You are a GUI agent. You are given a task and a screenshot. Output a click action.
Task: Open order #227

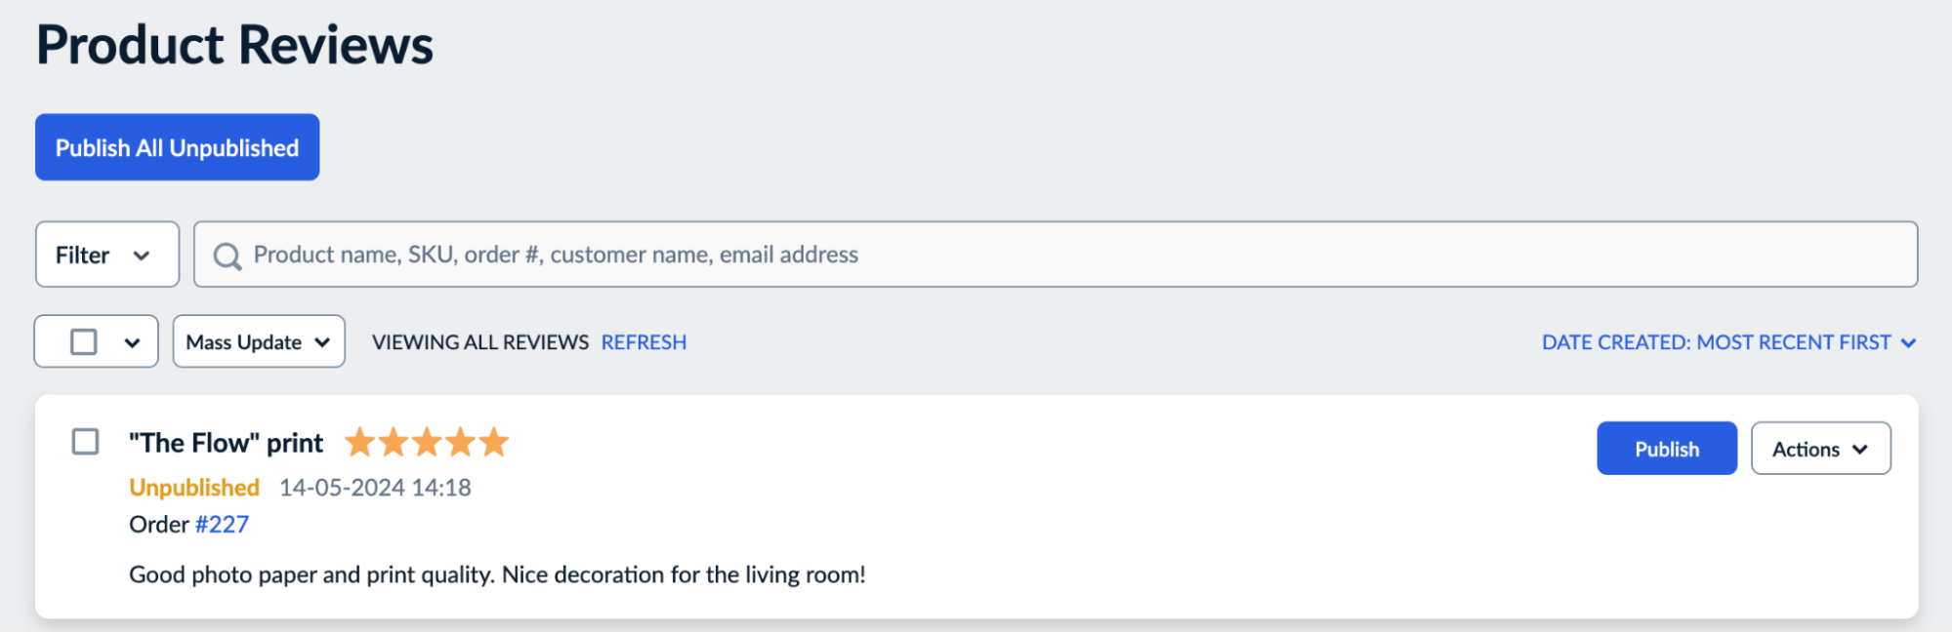point(221,524)
